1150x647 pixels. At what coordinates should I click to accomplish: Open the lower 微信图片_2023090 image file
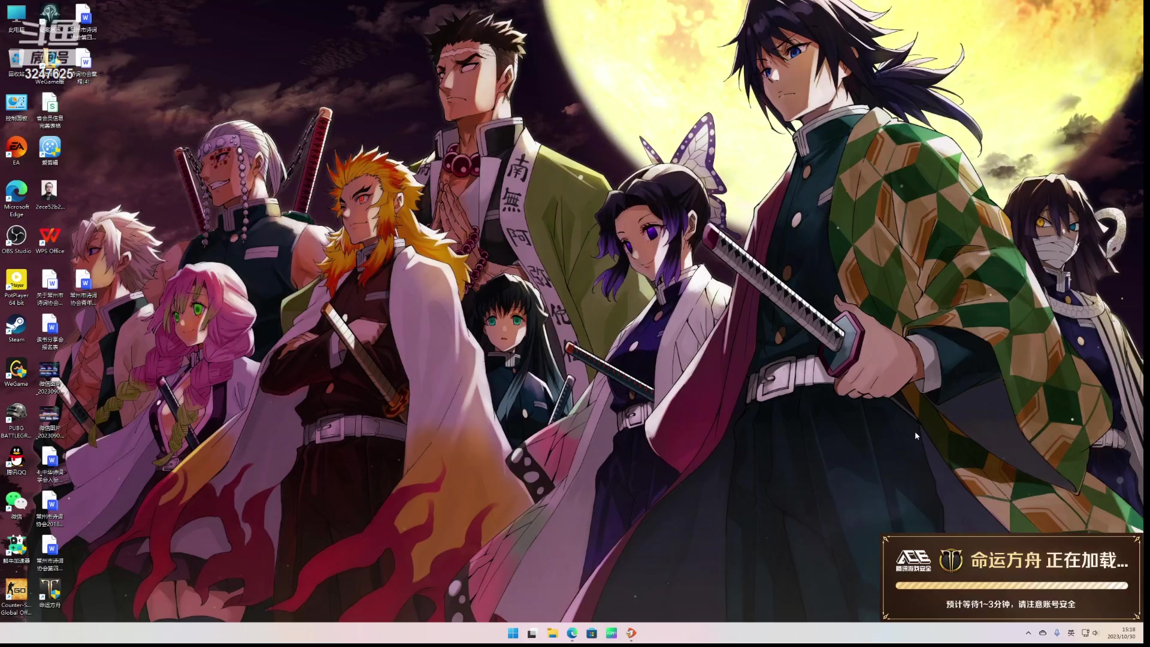(50, 422)
